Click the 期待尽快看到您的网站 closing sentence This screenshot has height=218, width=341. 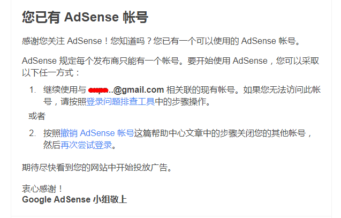96,168
